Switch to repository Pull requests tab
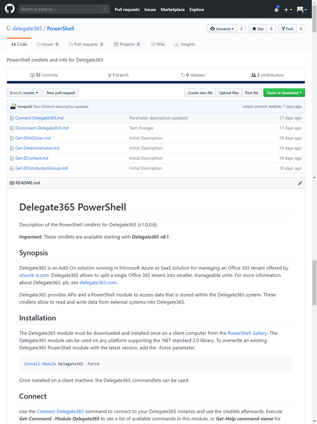 [86, 44]
